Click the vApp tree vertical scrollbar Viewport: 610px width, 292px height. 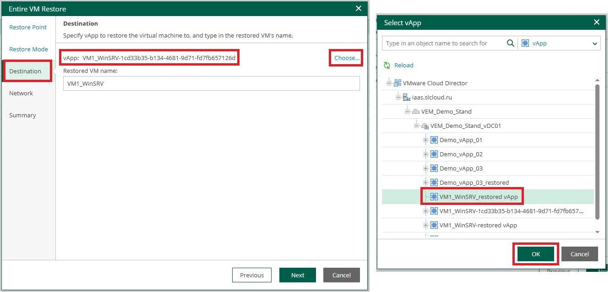coord(597,151)
